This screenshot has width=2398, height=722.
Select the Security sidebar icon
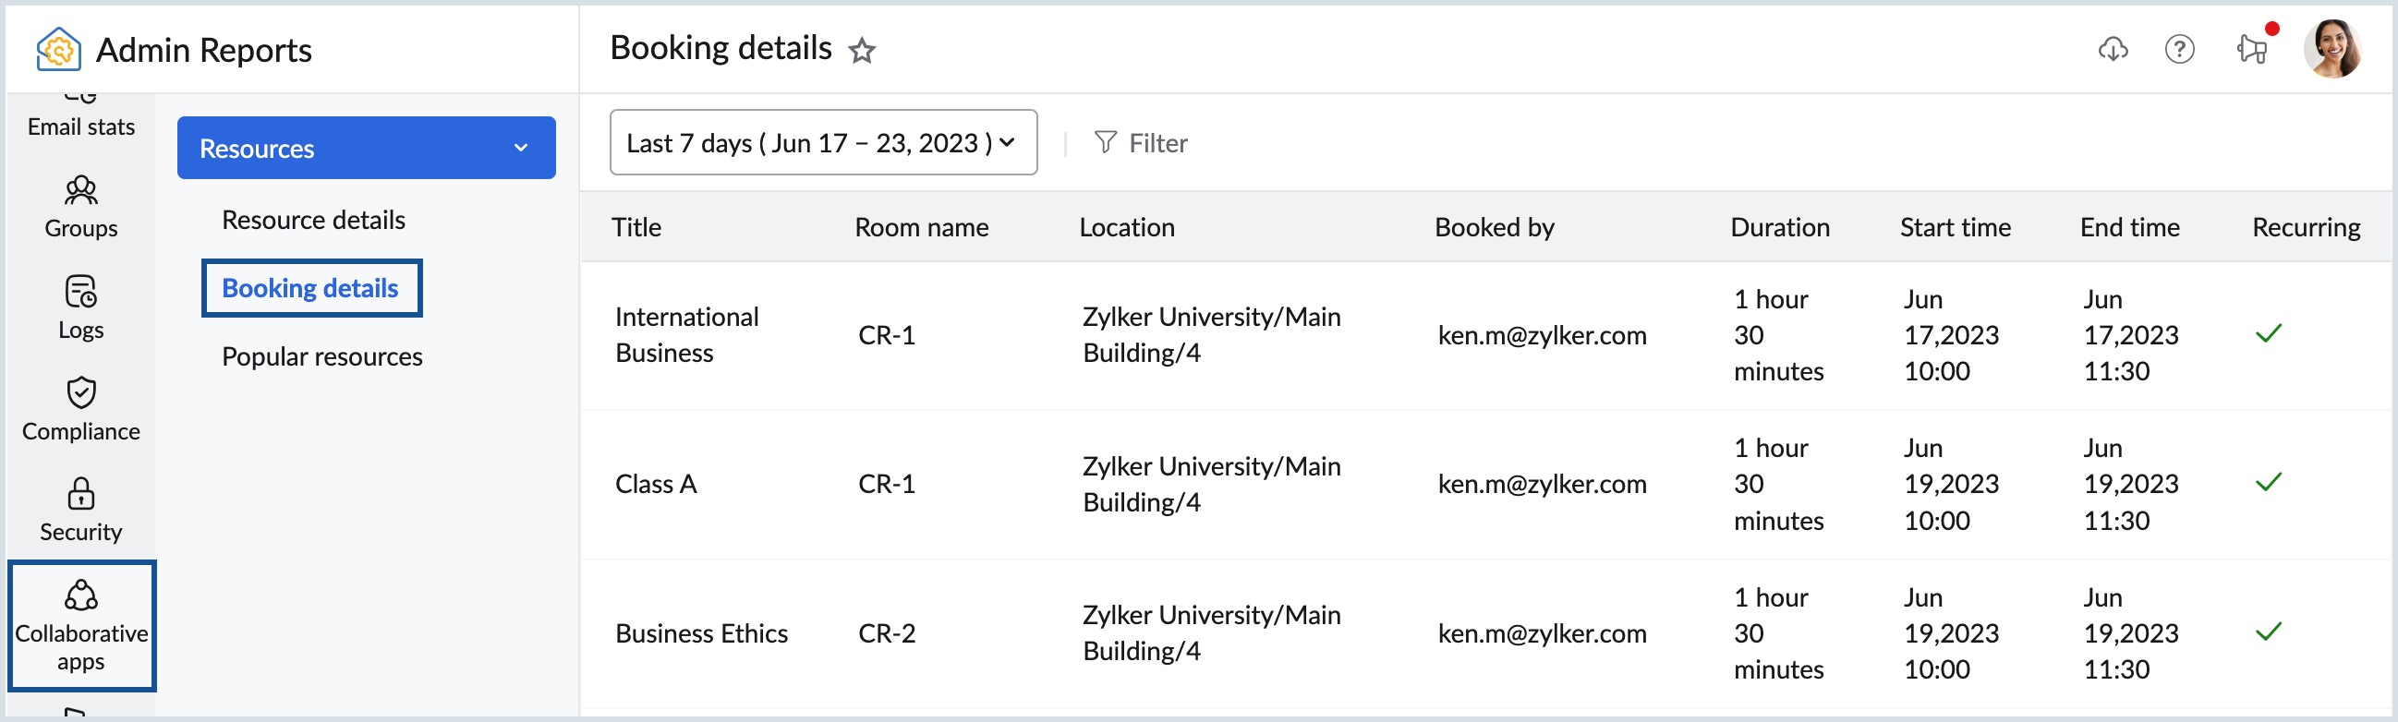pyautogui.click(x=80, y=508)
